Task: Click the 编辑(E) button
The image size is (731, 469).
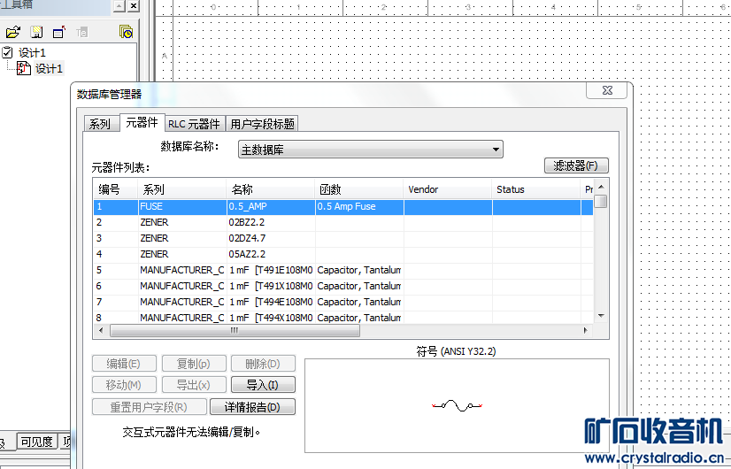Action: pyautogui.click(x=123, y=364)
